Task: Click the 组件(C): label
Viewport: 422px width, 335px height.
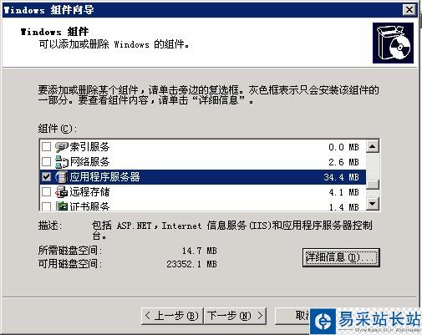Action: pos(58,129)
